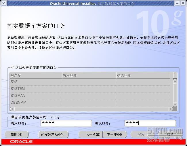Click the 用户名 column header
Image resolution: width=187 pixels, height=146 pixels.
(x=36, y=75)
